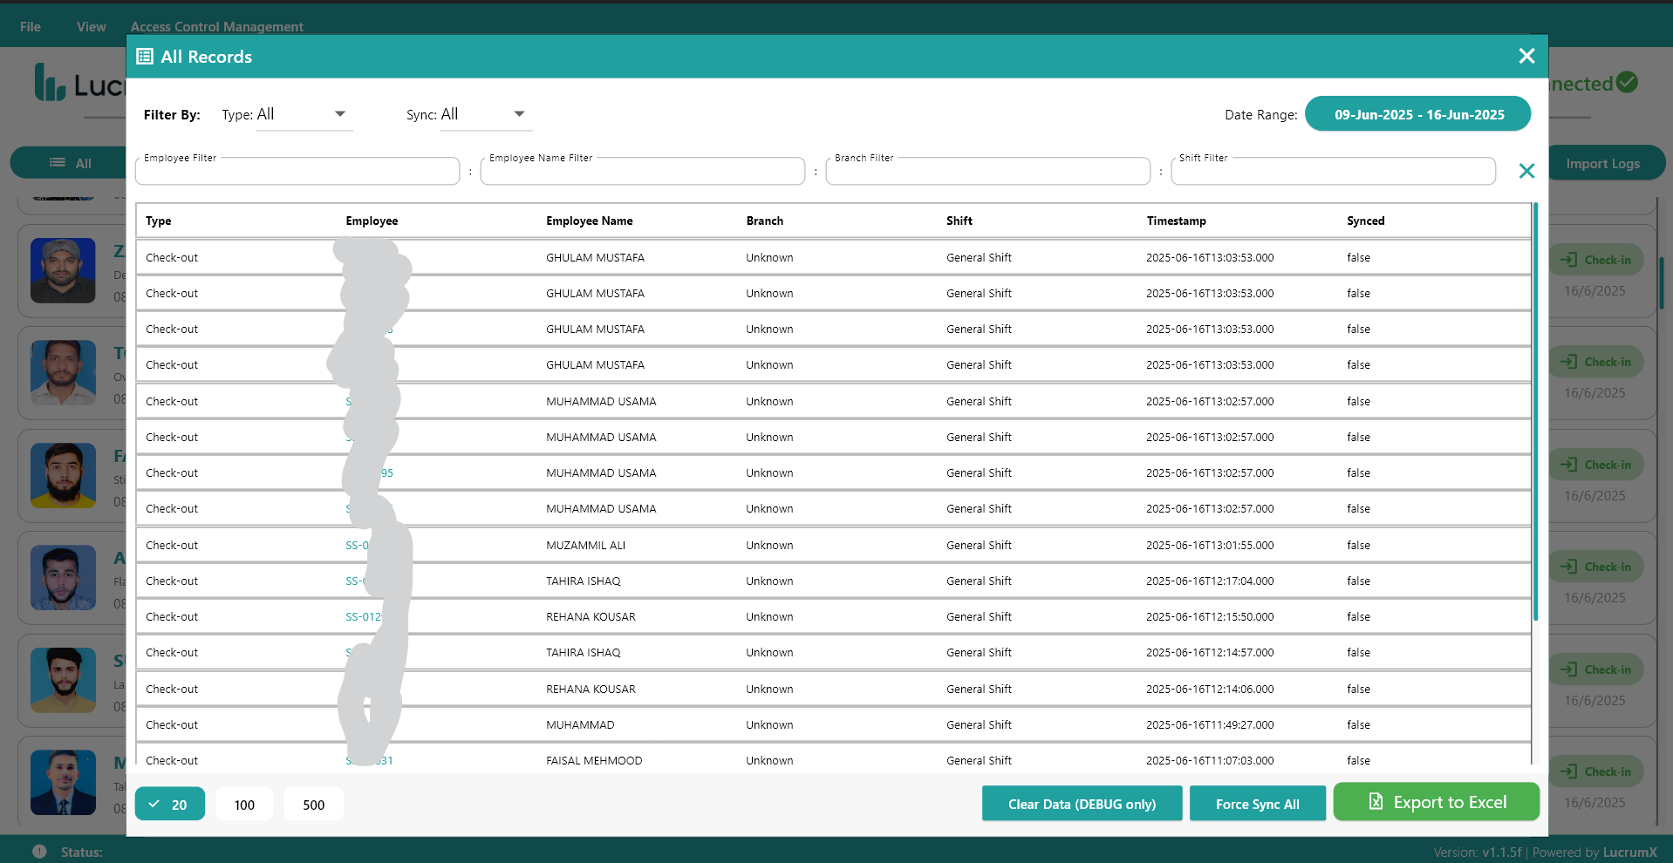Select the 20 records page size option

[x=169, y=804]
